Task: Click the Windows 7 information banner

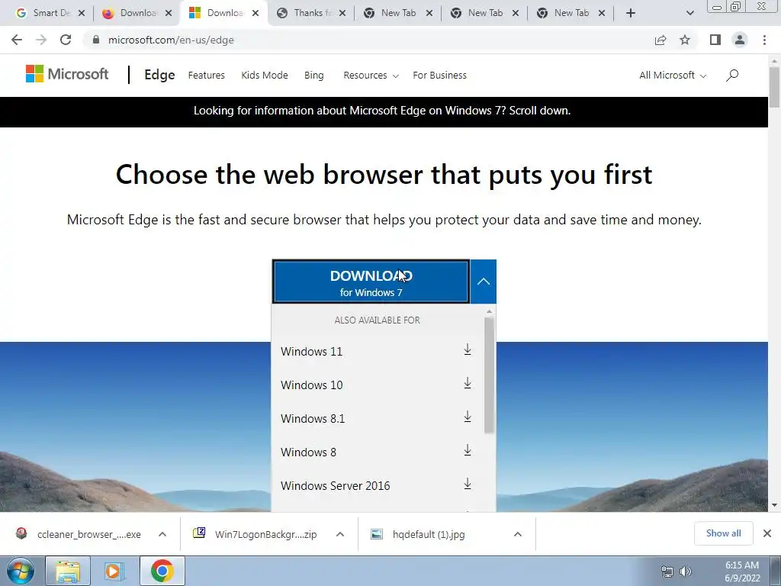Action: (x=383, y=111)
